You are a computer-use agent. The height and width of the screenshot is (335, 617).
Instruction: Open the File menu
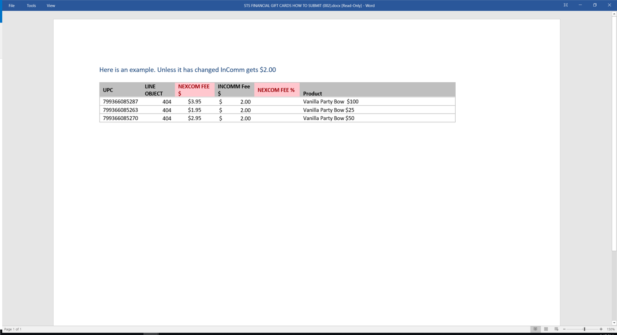point(11,6)
